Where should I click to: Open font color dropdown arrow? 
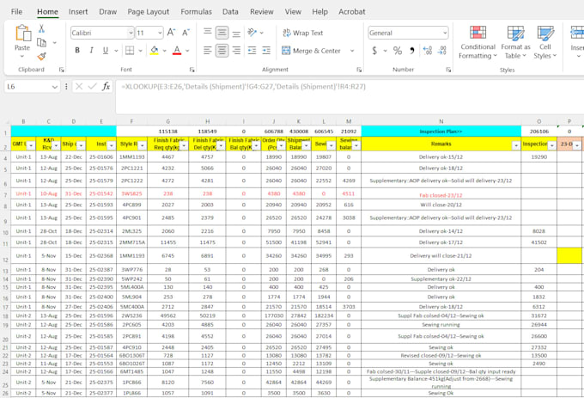[x=187, y=51]
